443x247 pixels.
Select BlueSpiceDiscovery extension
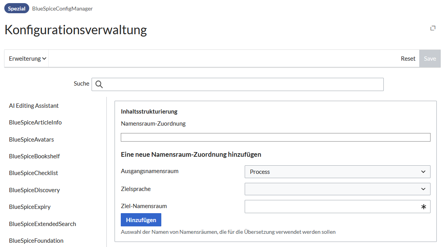pyautogui.click(x=34, y=190)
